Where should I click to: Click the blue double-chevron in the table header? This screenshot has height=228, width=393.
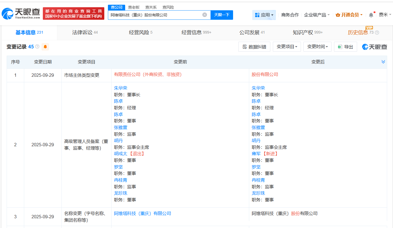(384, 62)
